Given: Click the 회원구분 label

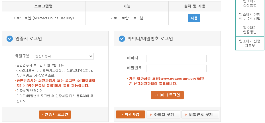Looking at the screenshot, I should click(x=22, y=56).
